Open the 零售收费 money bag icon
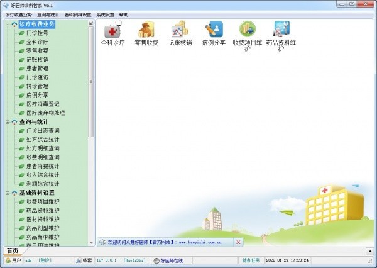Image resolution: width=377 pixels, height=268 pixels. coord(146,30)
